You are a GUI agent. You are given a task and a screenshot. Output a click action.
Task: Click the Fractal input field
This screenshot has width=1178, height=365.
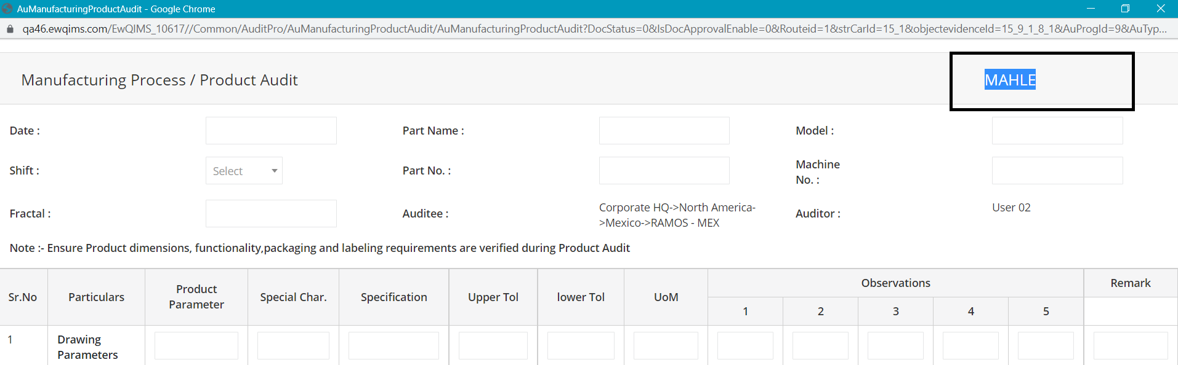pyautogui.click(x=271, y=214)
